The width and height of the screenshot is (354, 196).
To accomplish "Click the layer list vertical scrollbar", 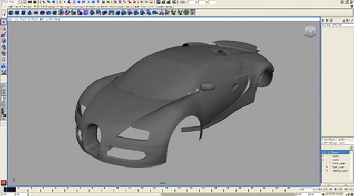I will click(x=351, y=166).
